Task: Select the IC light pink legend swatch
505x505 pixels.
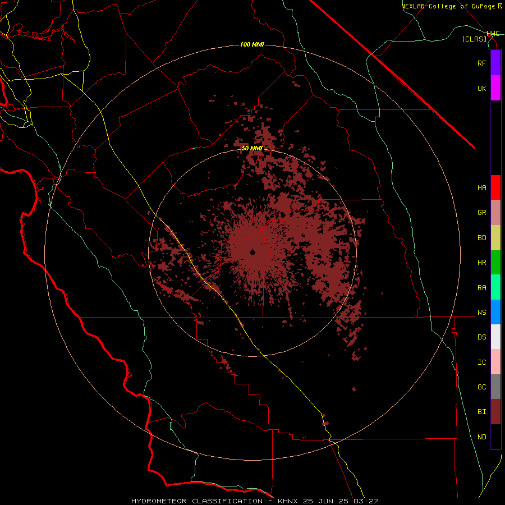Action: [495, 362]
